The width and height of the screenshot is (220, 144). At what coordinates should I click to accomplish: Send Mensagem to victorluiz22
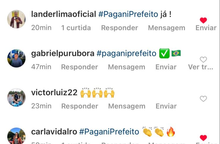[x=127, y=106]
